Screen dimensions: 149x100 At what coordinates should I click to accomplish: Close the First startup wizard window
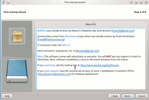146,2
